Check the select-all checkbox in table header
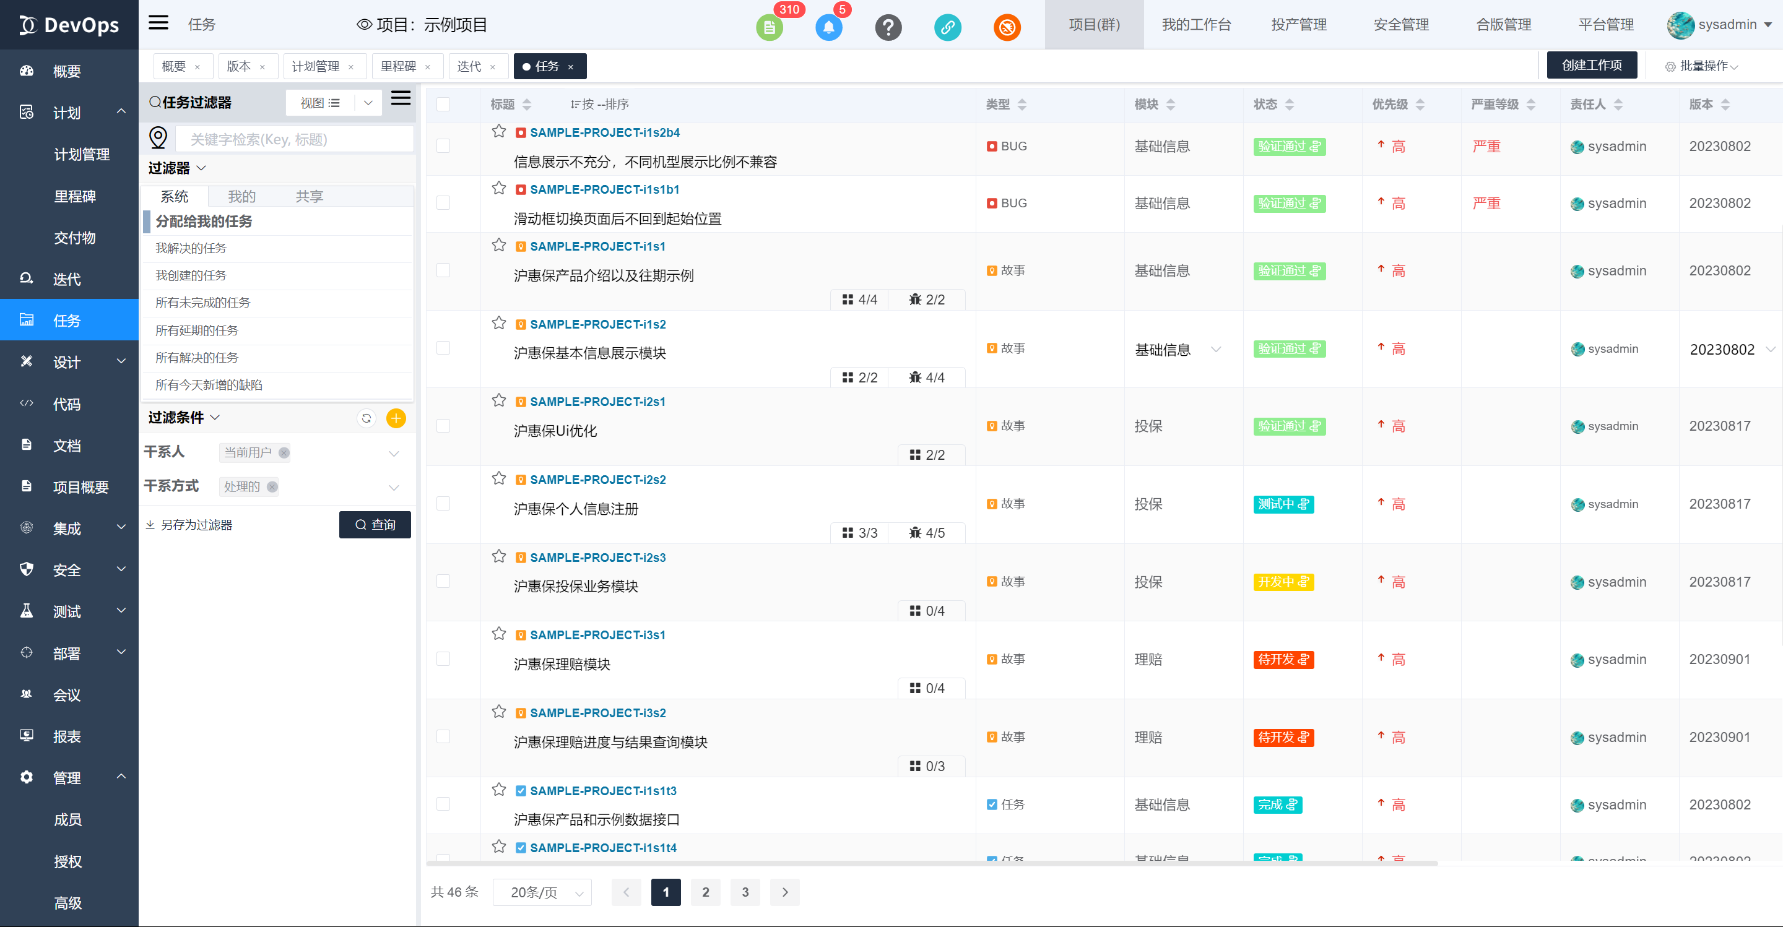The height and width of the screenshot is (927, 1783). pyautogui.click(x=444, y=105)
